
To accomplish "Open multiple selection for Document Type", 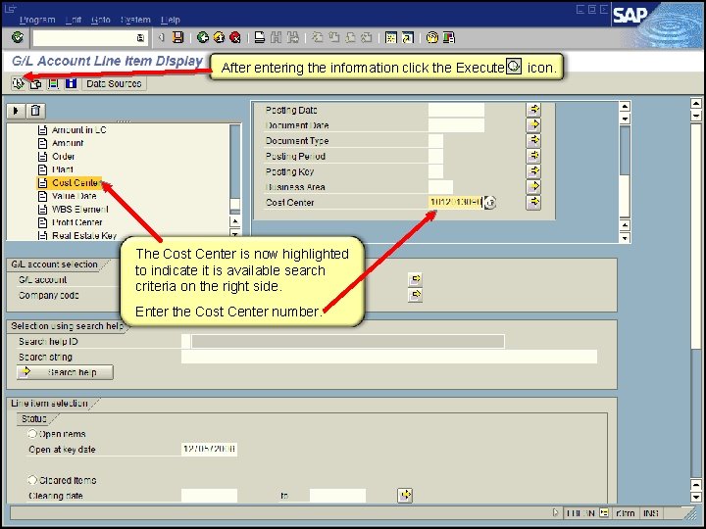I will click(533, 140).
